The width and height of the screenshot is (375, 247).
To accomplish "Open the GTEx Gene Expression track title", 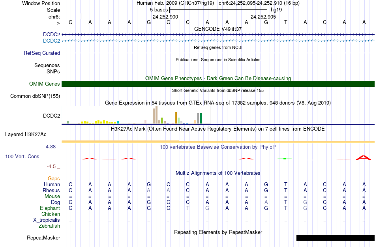I will point(218,103).
